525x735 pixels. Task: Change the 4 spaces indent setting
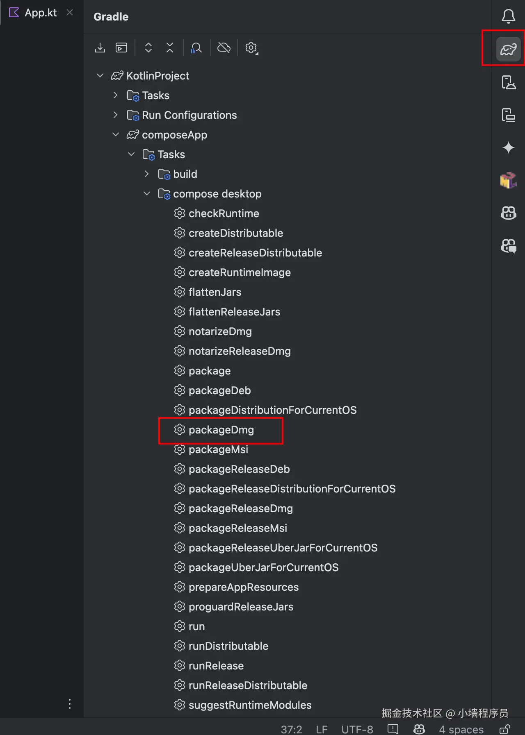pos(461,729)
